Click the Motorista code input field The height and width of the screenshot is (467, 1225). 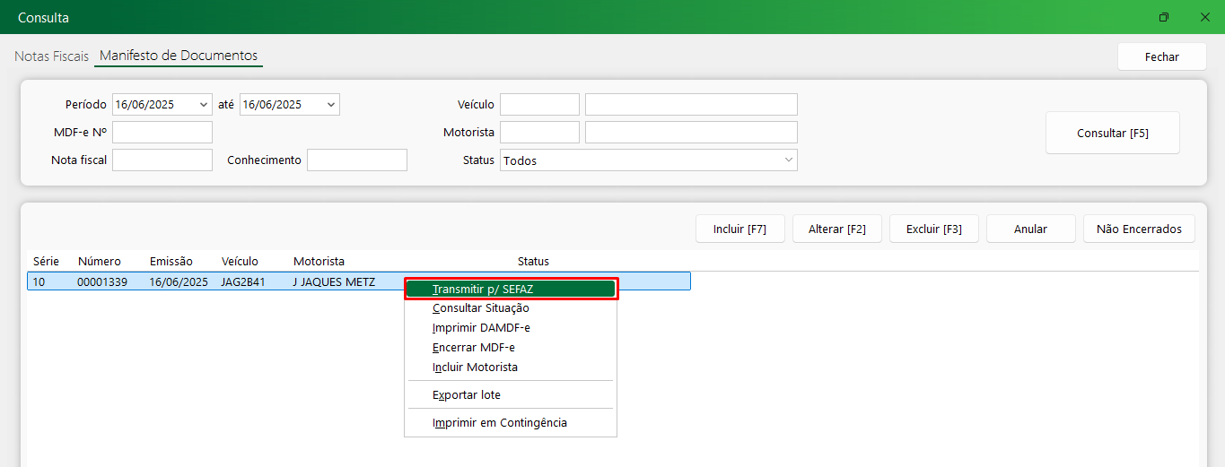tap(539, 133)
